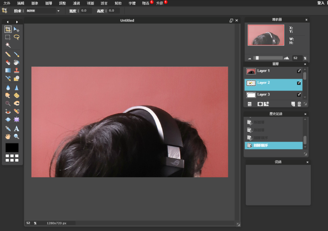Open the 文件 menu
Viewport: 328px width, 231px height.
coord(7,3)
